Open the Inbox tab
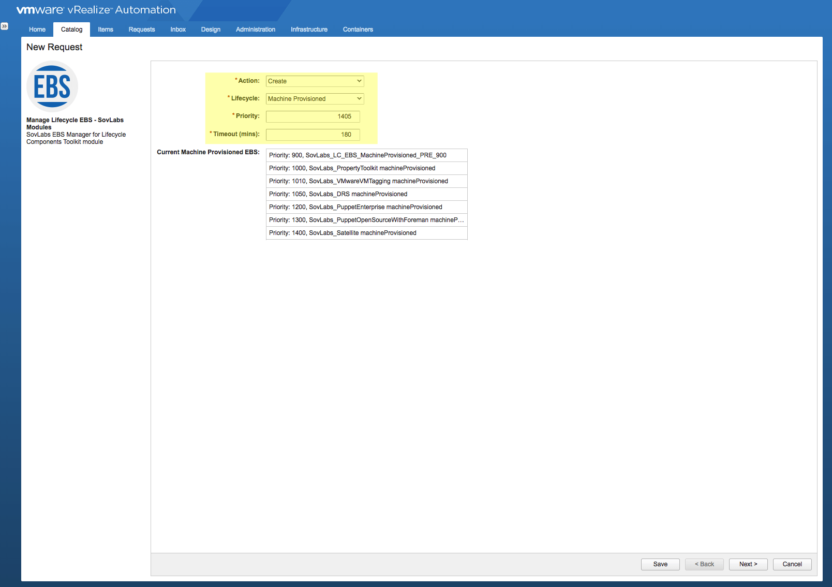Viewport: 832px width, 587px height. click(178, 30)
